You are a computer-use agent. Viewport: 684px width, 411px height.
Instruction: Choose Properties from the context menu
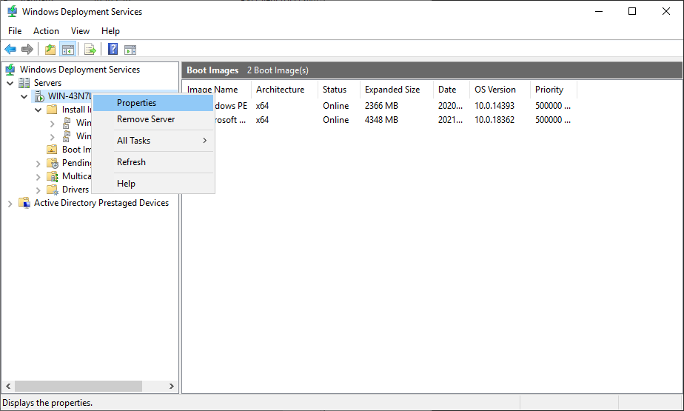pos(153,103)
